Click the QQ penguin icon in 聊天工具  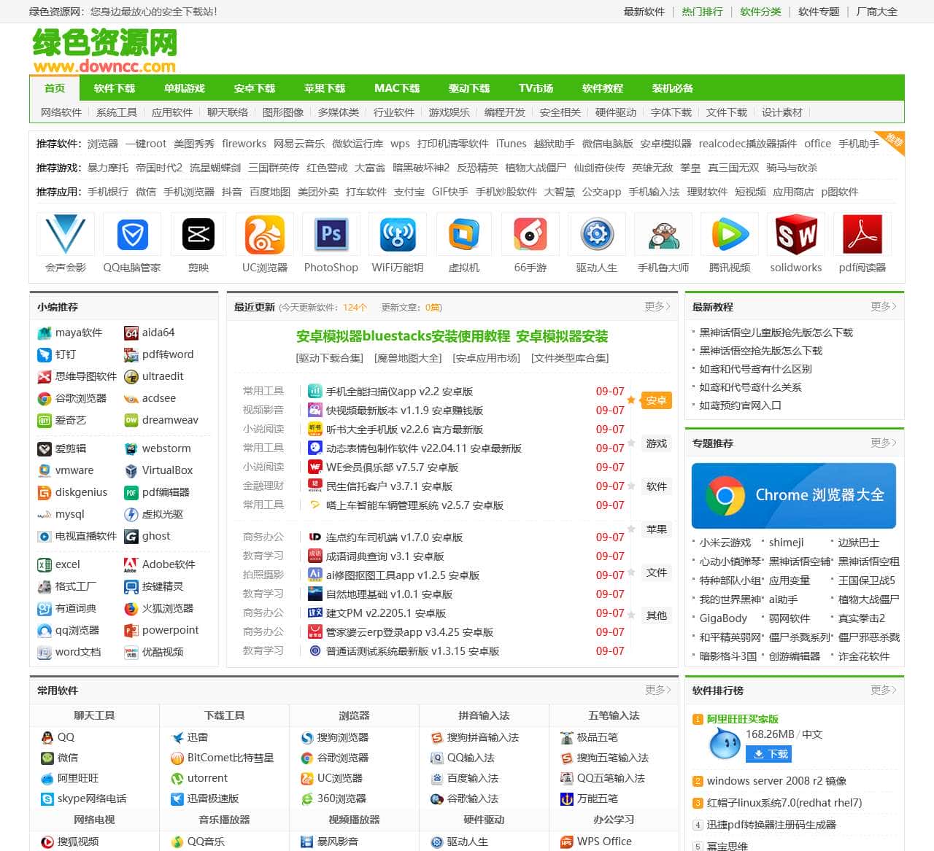[47, 737]
